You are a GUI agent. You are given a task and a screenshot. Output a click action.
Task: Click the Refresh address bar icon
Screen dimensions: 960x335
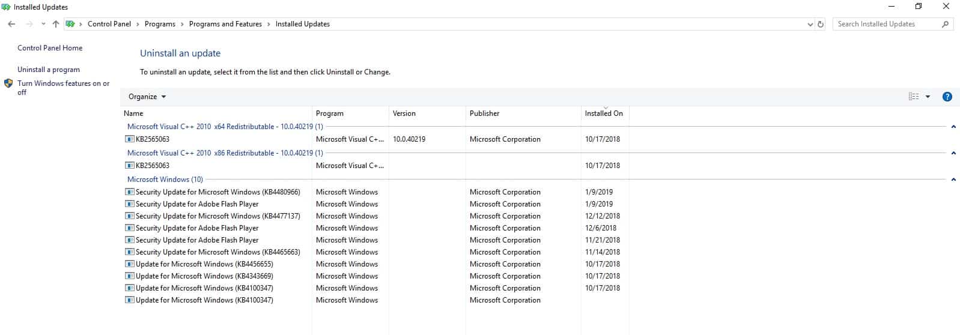tap(821, 24)
